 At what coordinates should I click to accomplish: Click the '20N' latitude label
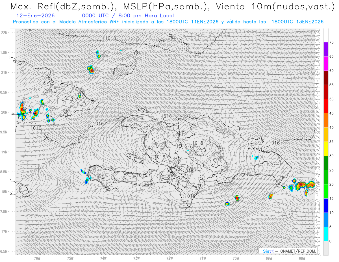coord(4,112)
